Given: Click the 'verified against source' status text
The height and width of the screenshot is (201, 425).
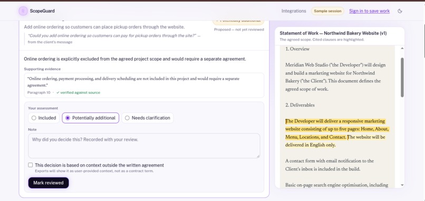Looking at the screenshot, I should coord(78,93).
